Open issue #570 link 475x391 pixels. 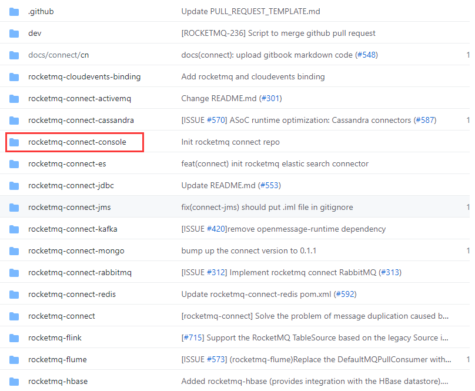[x=216, y=121]
